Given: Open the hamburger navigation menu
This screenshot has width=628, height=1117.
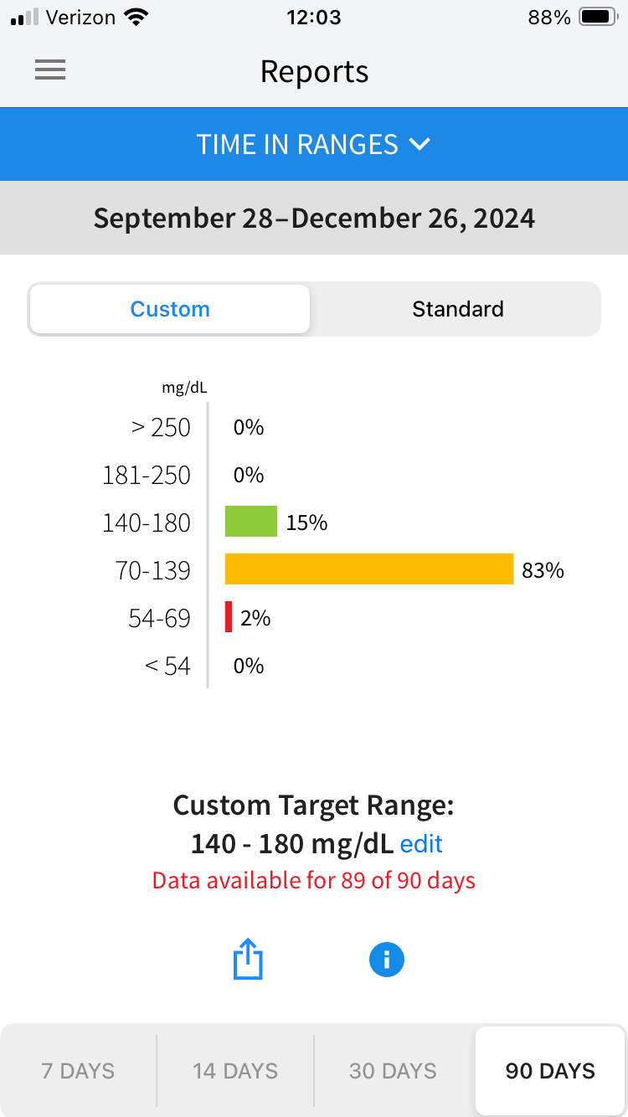Looking at the screenshot, I should coord(50,71).
